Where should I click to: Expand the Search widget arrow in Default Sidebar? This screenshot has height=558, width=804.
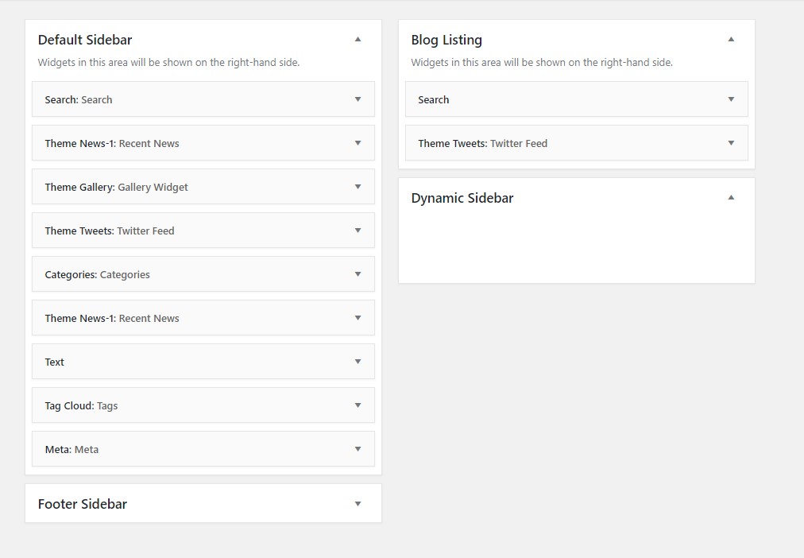click(x=358, y=99)
